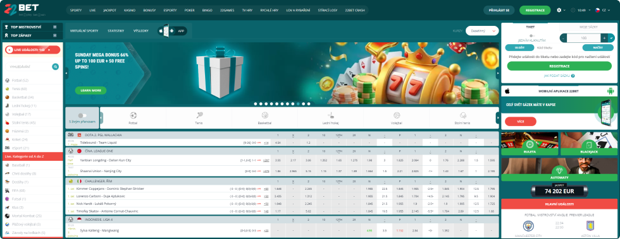The width and height of the screenshot is (620, 239).
Task: Click the search magnifier icon in sidebar
Action: 56,67
